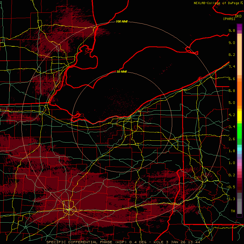Select the 0.2 legend value
Screen dimensions: 244x244
pyautogui.click(x=232, y=175)
